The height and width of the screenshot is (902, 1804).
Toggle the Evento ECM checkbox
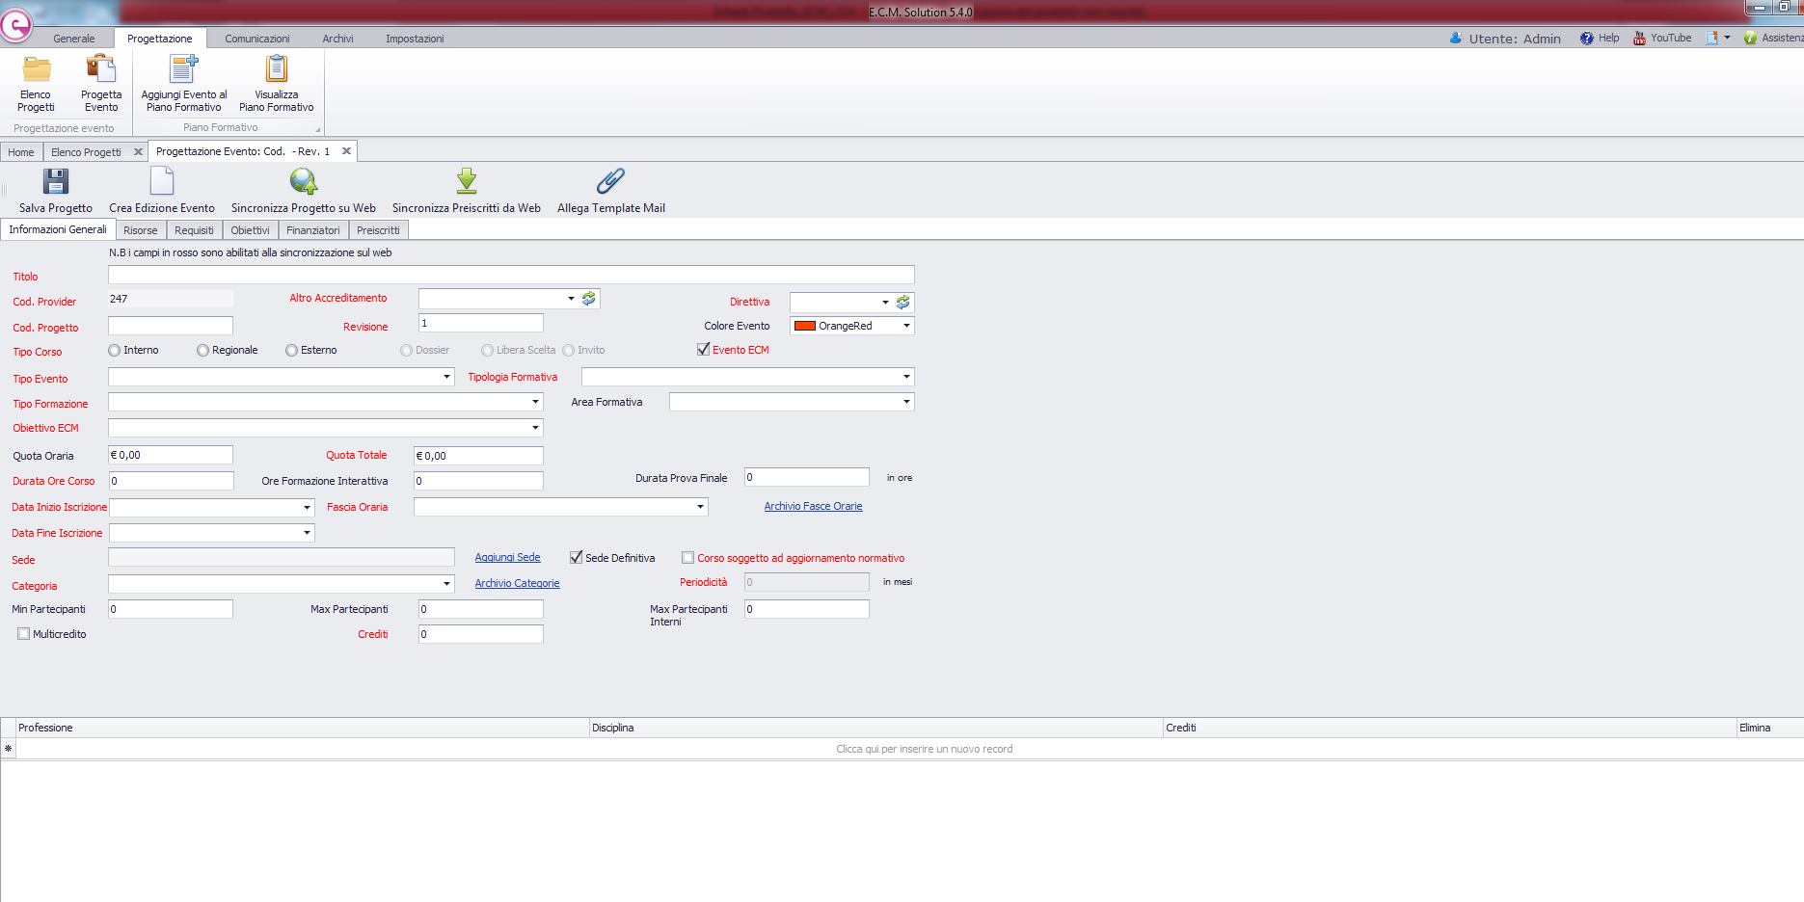pyautogui.click(x=703, y=350)
